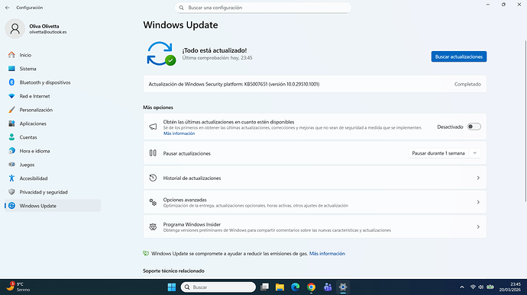Click the gears icon of Opciones avanzadas
Image resolution: width=527 pixels, height=295 pixels.
click(x=153, y=202)
